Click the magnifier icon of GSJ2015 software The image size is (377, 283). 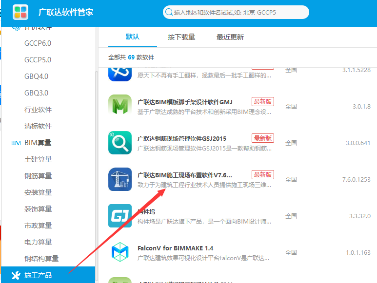pos(120,143)
